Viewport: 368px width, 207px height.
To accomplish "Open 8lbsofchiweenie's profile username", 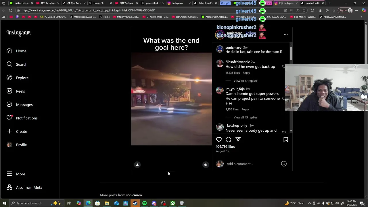I will [x=238, y=62].
